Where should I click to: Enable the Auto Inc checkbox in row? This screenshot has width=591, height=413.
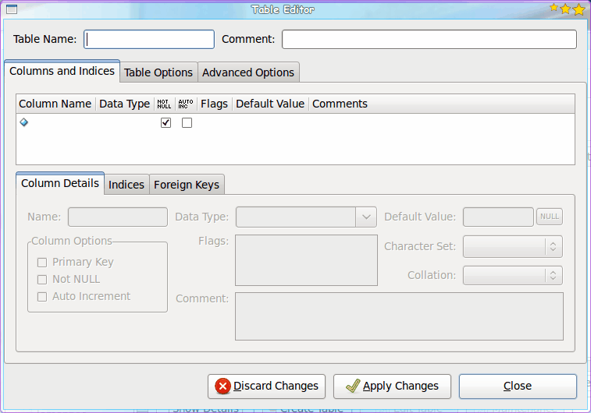click(187, 123)
